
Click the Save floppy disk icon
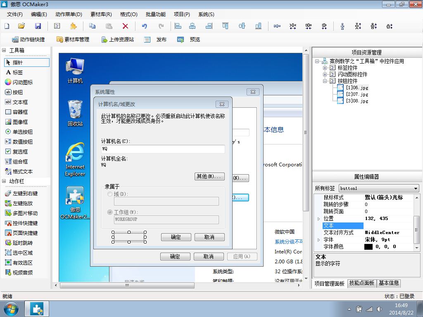[x=38, y=26]
